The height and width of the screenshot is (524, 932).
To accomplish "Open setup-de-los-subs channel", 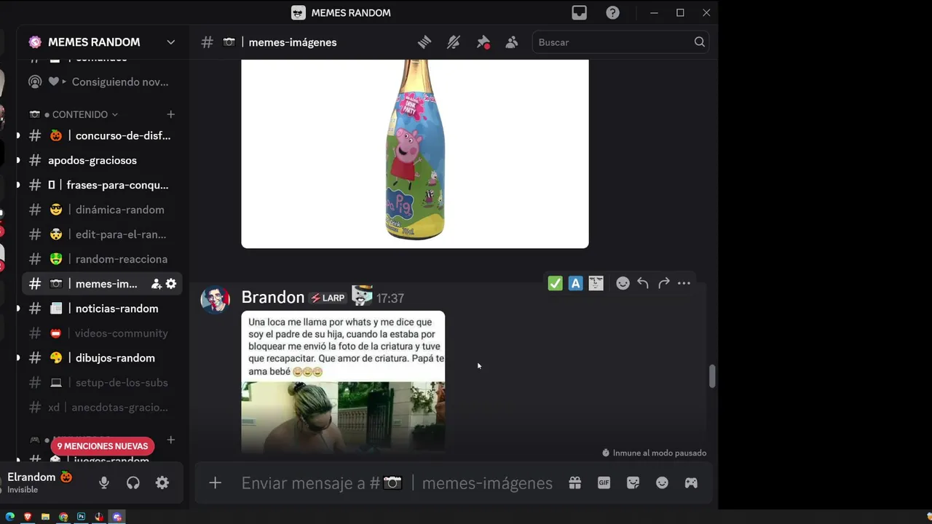I will point(102,383).
